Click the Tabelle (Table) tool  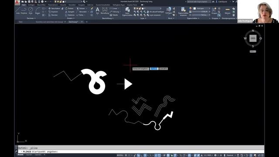pos(114,15)
